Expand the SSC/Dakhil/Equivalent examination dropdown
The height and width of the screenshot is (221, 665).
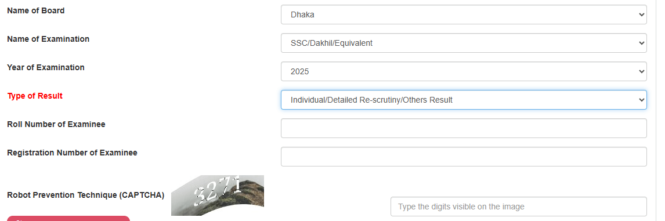click(x=464, y=43)
